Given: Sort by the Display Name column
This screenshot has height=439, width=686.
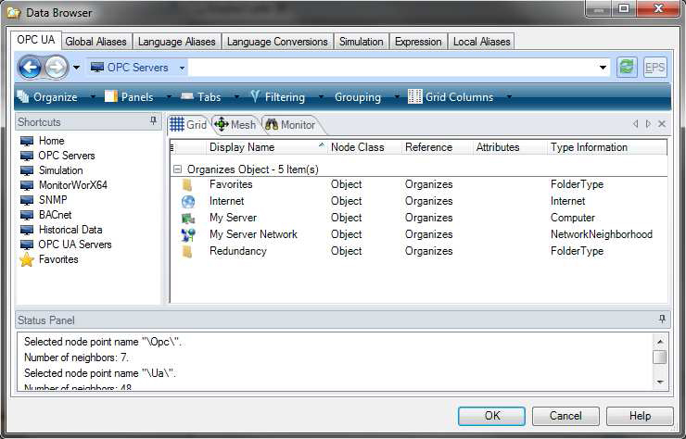Looking at the screenshot, I should click(x=242, y=147).
